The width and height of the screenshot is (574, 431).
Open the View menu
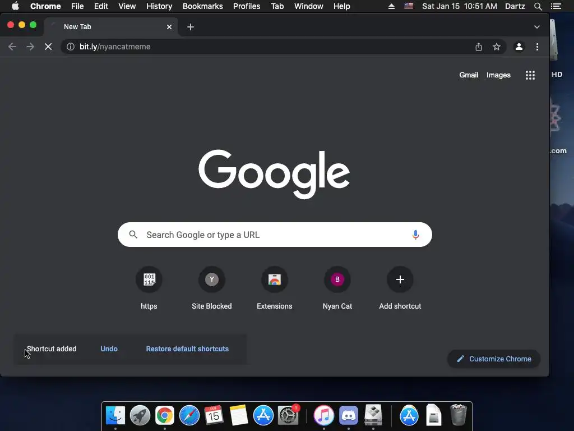(127, 6)
